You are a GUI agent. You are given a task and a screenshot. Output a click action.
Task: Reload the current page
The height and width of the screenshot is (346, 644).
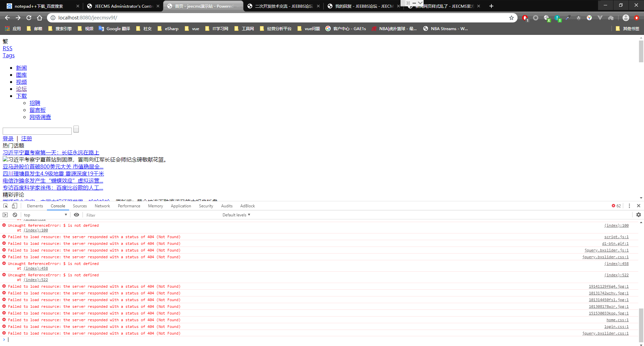coord(29,18)
